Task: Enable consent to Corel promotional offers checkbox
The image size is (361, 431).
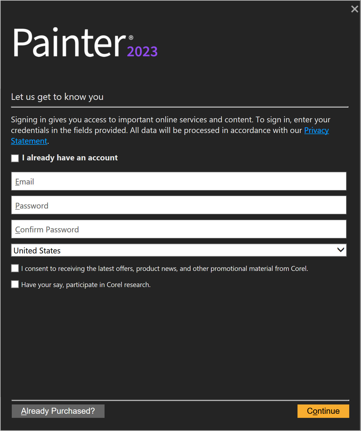Action: tap(15, 268)
